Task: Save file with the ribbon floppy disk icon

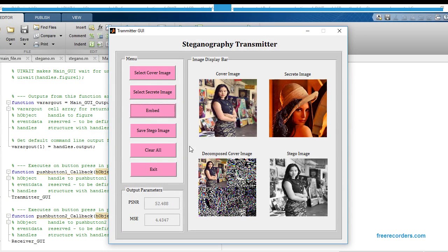Action: coord(24,29)
